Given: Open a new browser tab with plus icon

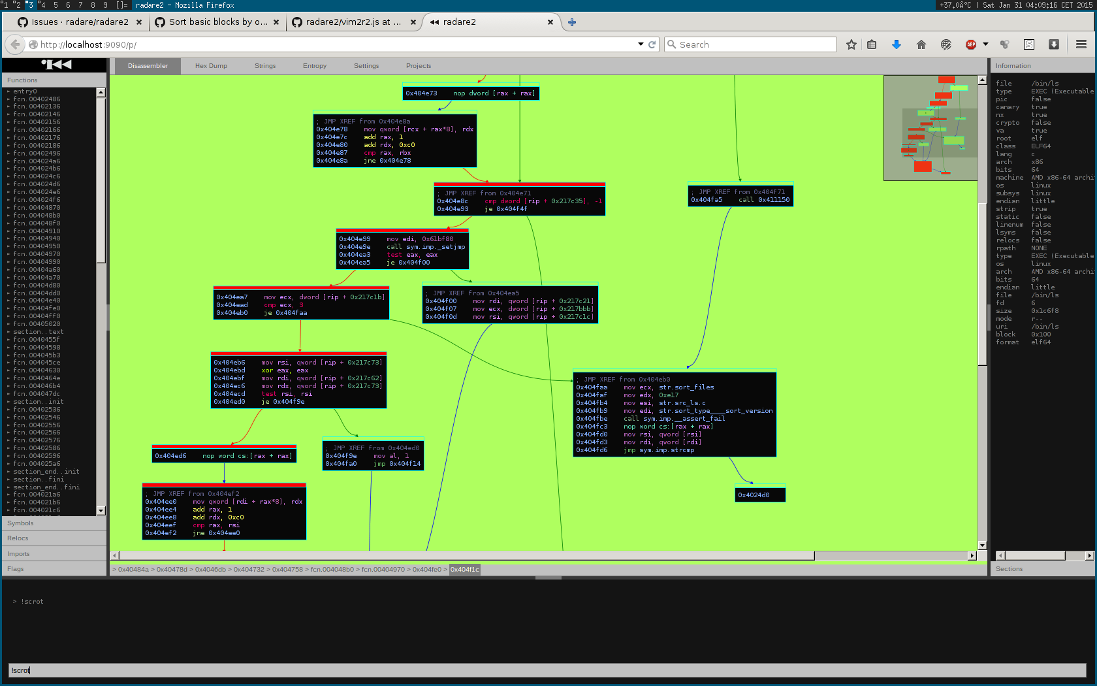Looking at the screenshot, I should (x=572, y=22).
